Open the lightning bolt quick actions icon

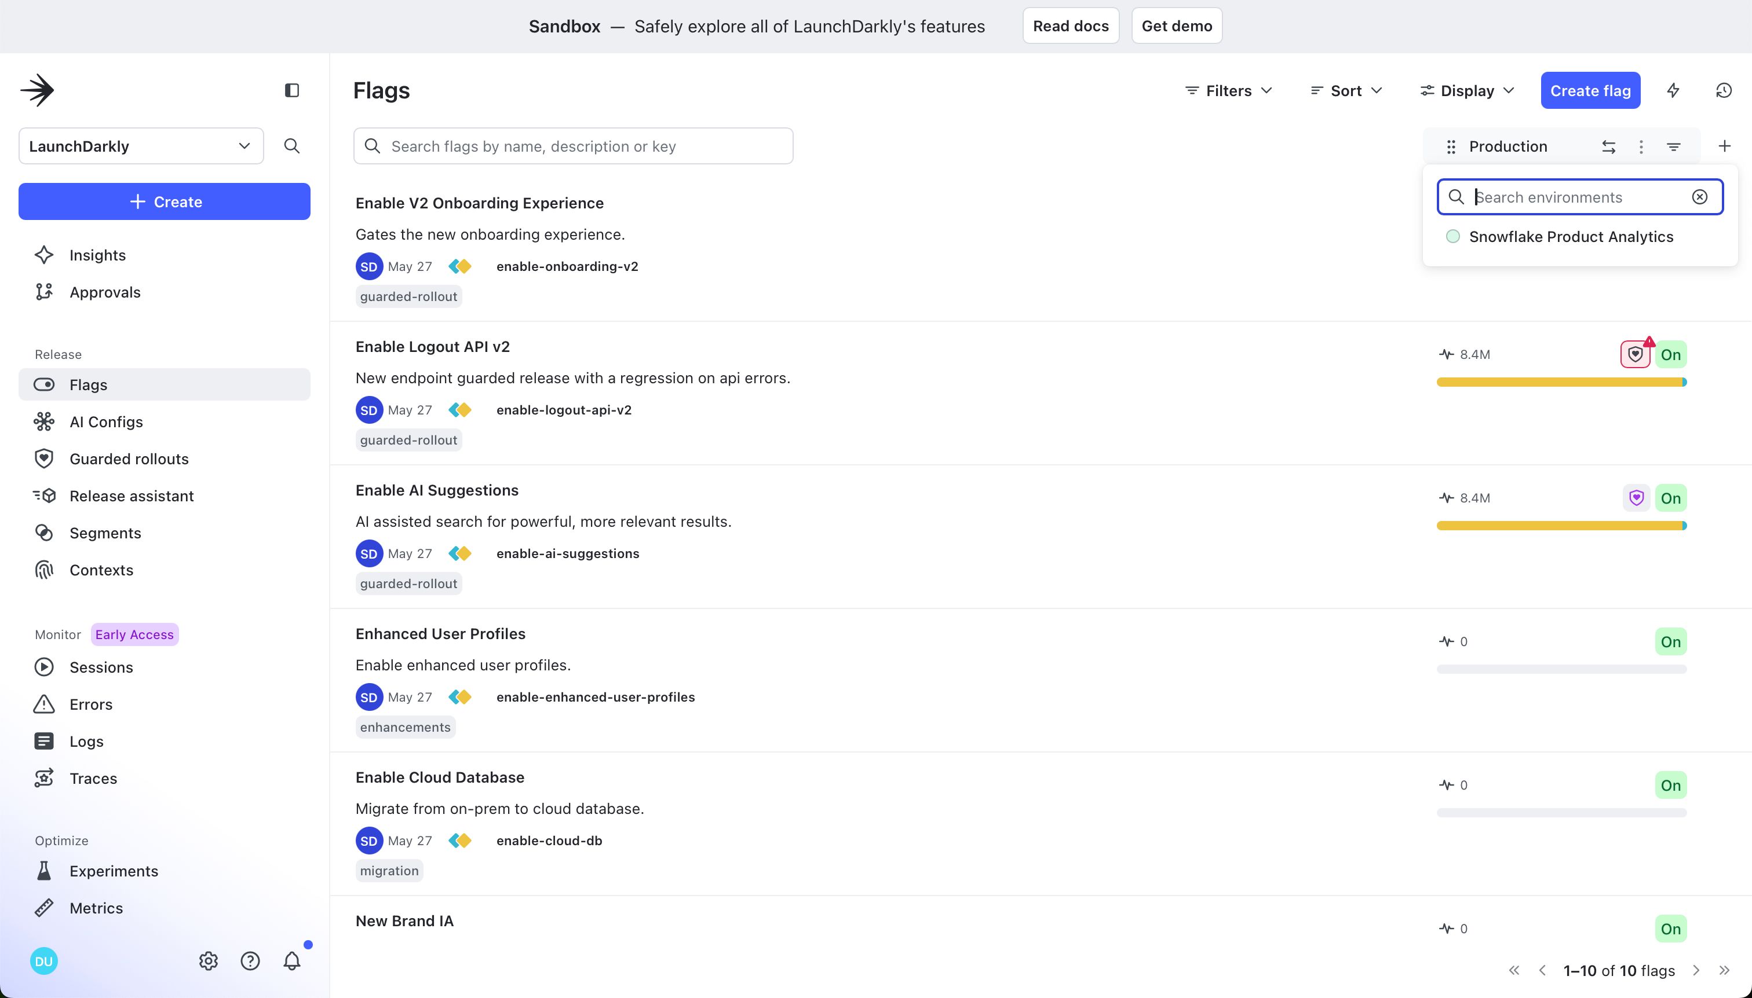point(1673,90)
